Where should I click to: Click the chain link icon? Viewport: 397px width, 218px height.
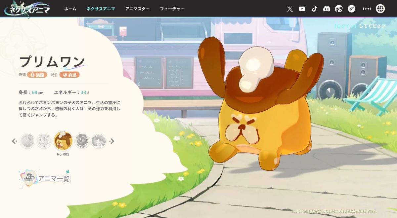click(x=351, y=9)
